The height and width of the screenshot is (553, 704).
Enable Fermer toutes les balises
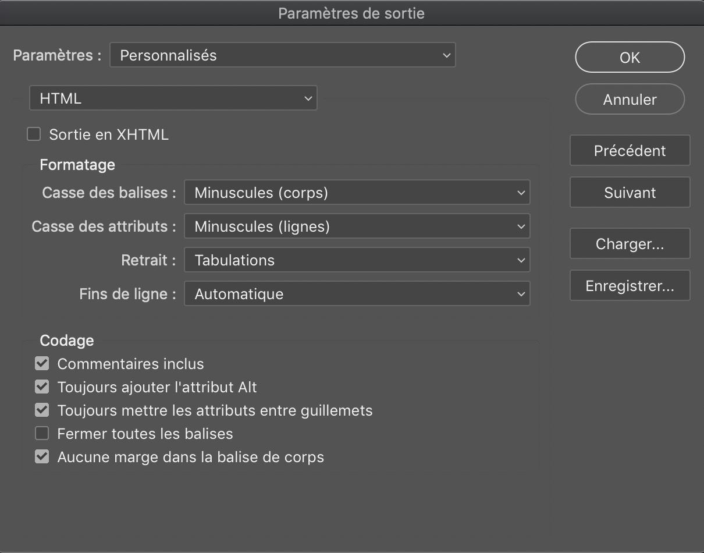click(41, 433)
